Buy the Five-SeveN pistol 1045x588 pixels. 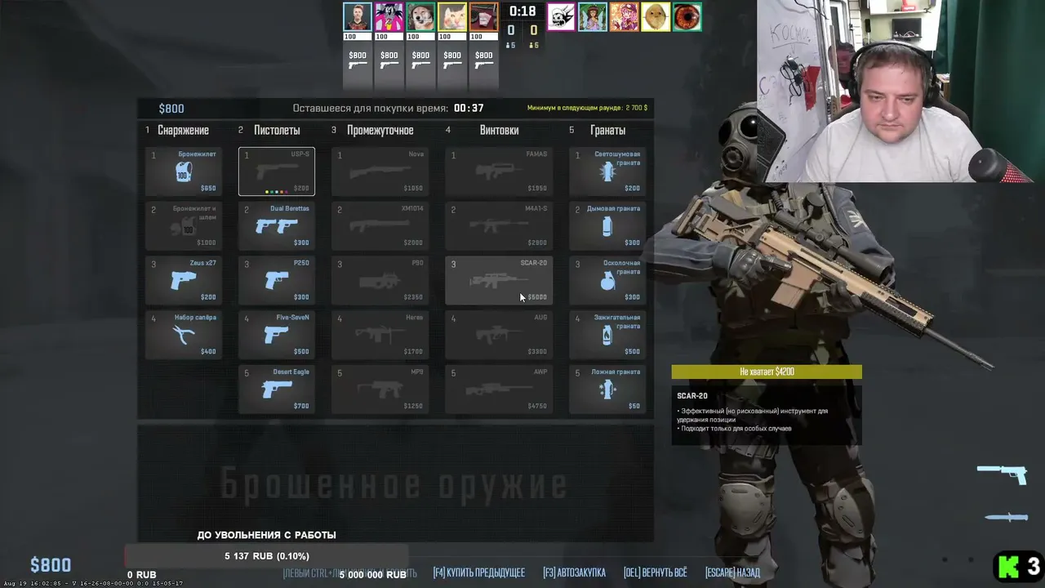pos(277,335)
